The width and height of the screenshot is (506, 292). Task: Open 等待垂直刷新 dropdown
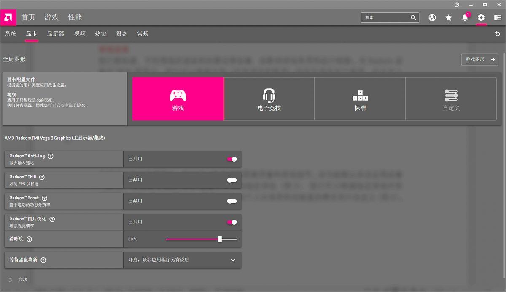182,260
